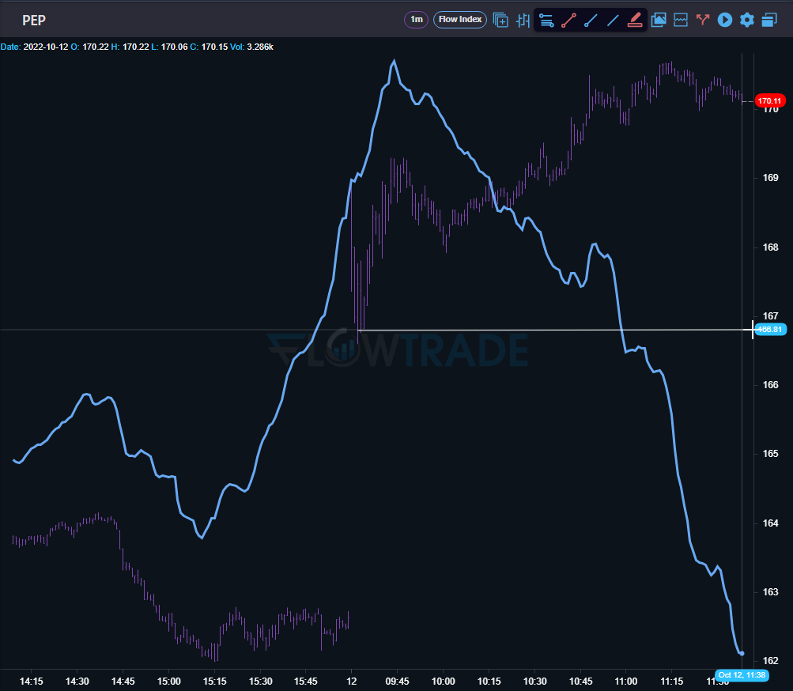Select the red line segment tool
Screen dimensions: 793x691
click(568, 21)
